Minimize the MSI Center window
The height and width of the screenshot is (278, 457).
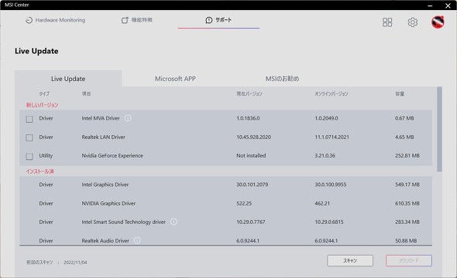click(x=430, y=5)
